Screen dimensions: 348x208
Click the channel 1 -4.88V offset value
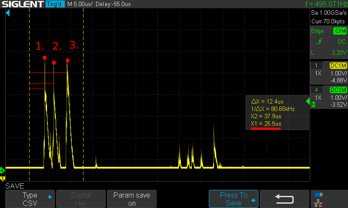[x=338, y=80]
